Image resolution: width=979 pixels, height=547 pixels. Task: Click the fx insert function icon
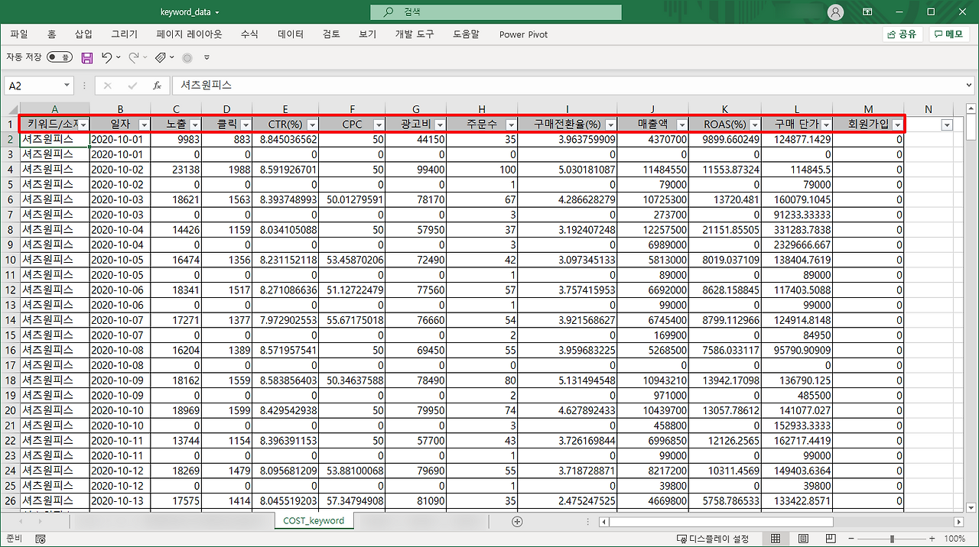(x=157, y=86)
